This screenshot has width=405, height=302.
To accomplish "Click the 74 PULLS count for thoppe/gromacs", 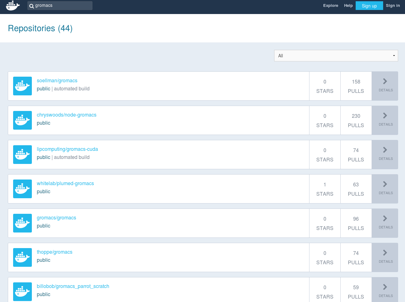I will point(356,257).
